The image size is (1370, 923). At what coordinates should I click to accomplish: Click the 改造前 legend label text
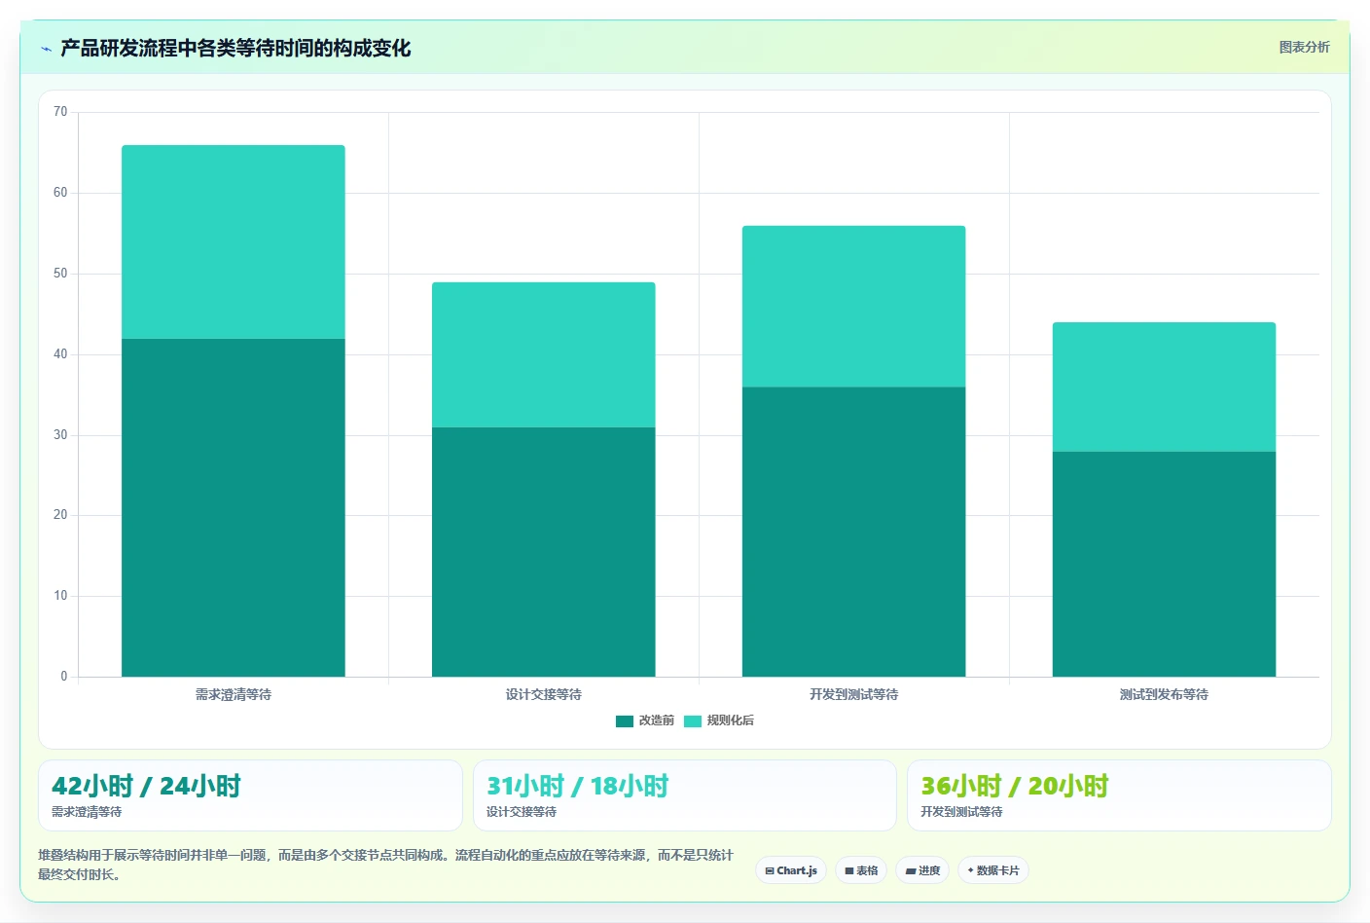[x=657, y=720]
